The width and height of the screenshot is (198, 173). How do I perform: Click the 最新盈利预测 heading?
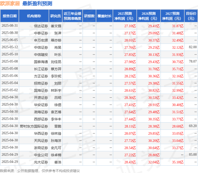37,4
